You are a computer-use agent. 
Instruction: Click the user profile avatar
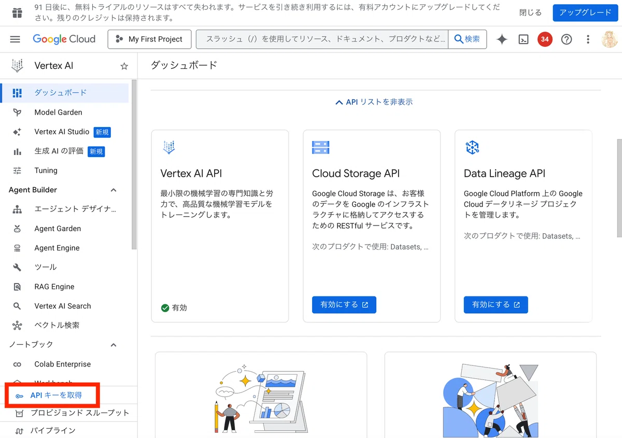610,39
